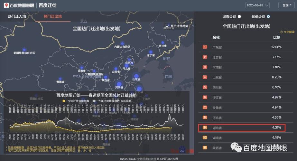Click the 青海省 map bubble

[60, 79]
